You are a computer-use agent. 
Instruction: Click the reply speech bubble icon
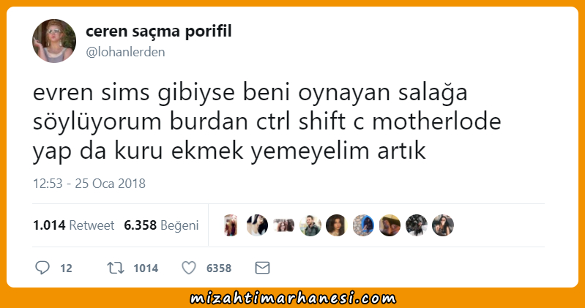click(x=42, y=268)
